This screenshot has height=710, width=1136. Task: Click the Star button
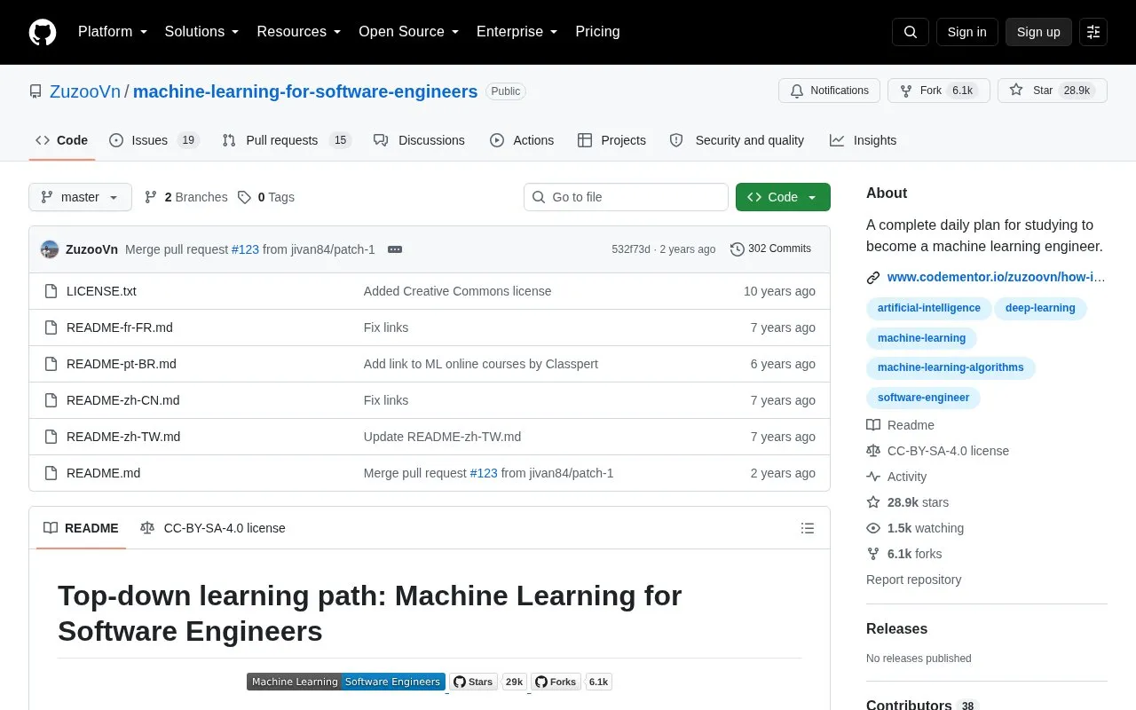click(x=1053, y=91)
